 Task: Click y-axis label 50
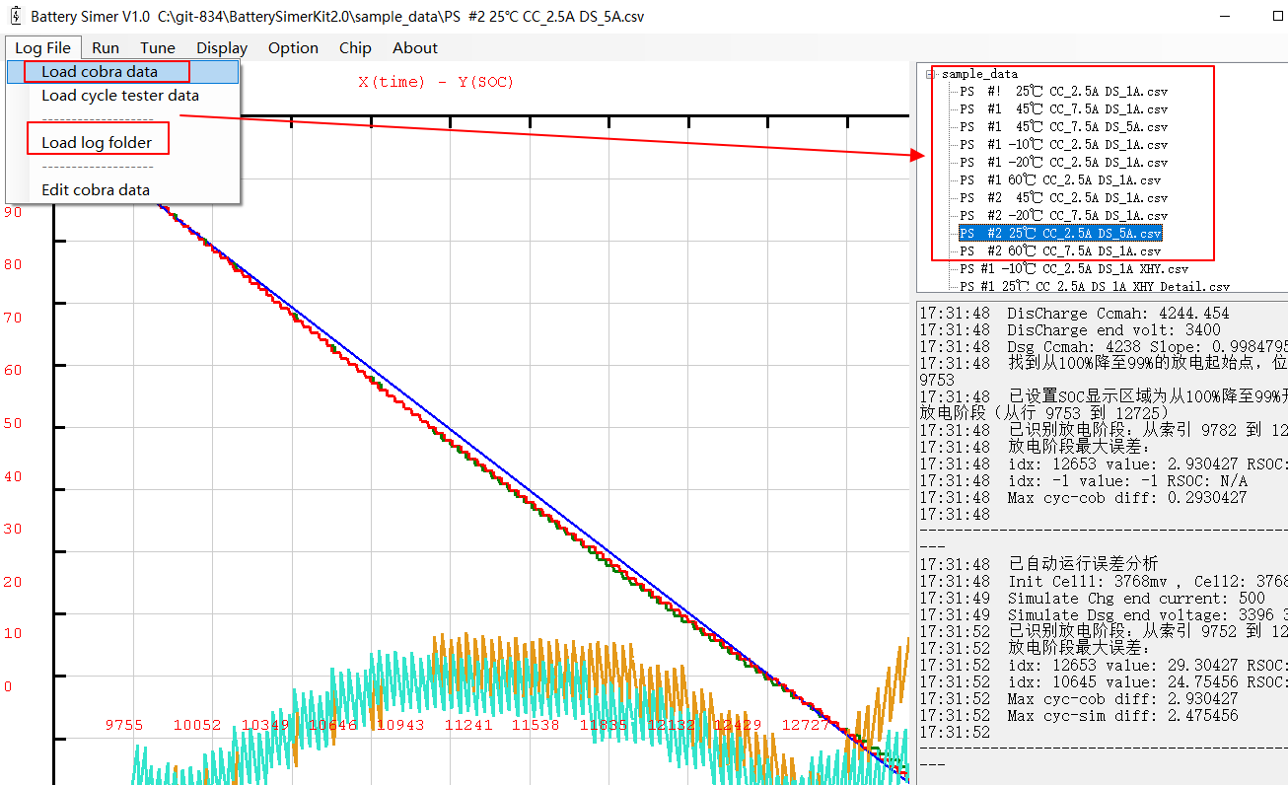click(x=14, y=423)
